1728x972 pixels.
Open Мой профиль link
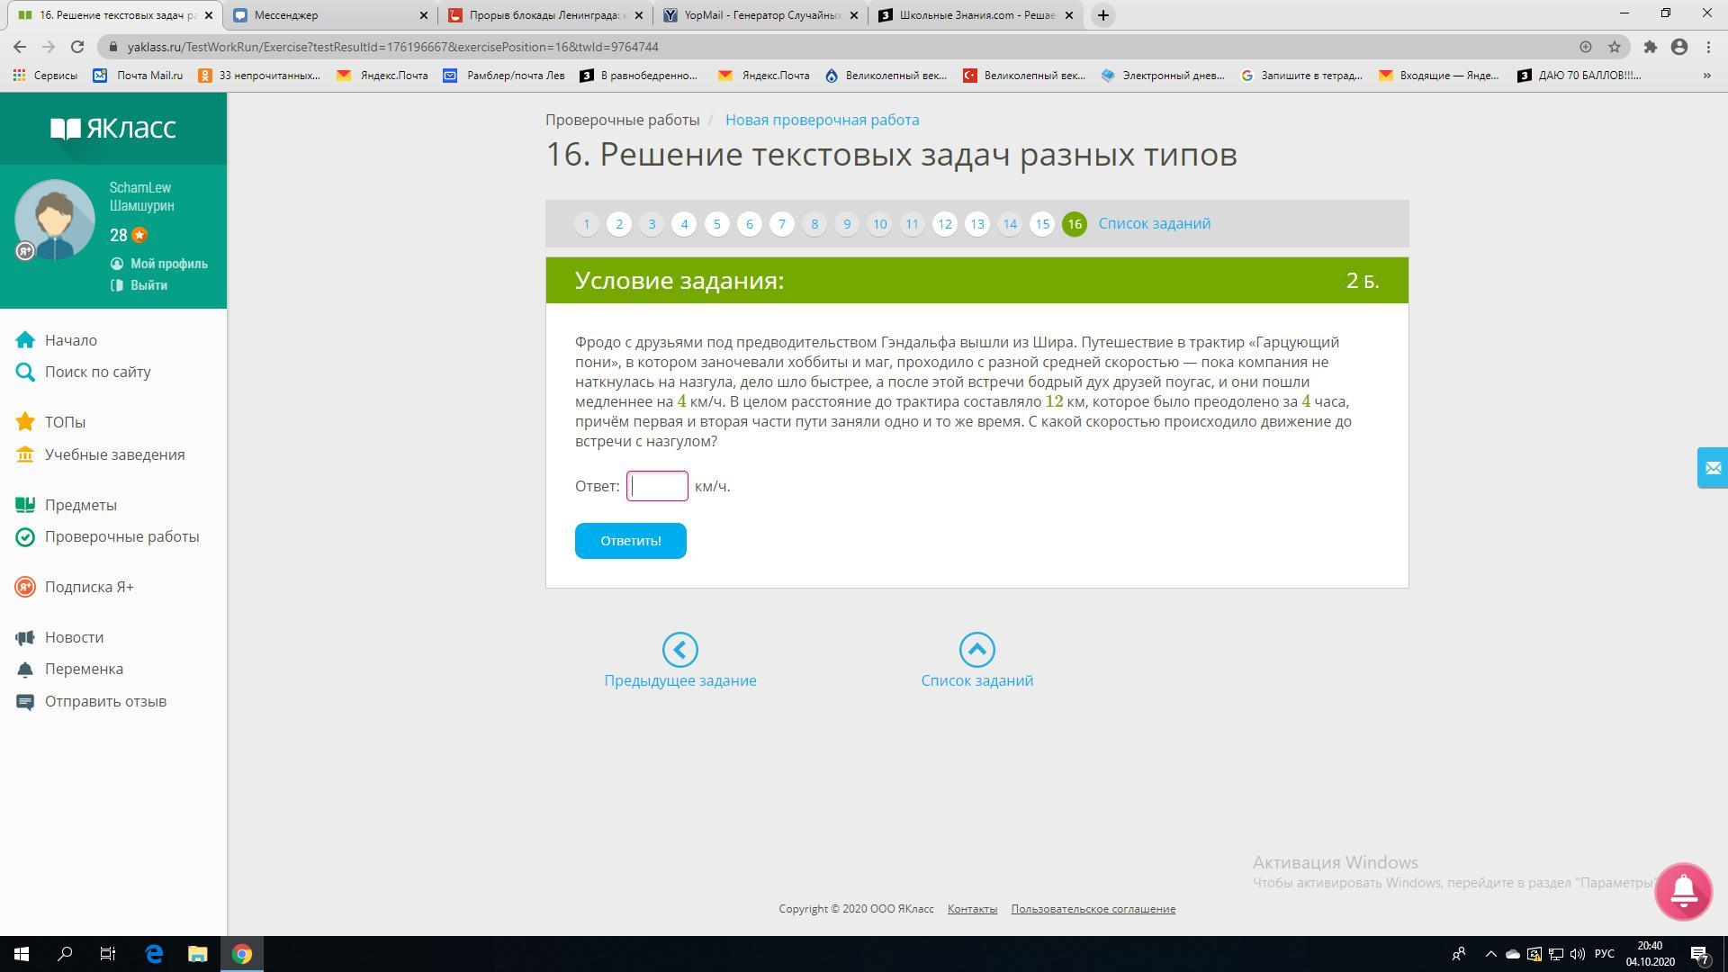tap(168, 264)
